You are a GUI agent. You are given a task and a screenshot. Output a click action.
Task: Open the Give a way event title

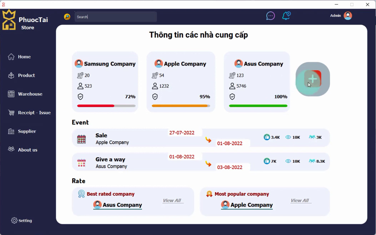click(x=110, y=159)
